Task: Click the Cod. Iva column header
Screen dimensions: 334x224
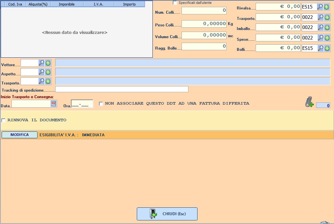Action: [x=15, y=4]
